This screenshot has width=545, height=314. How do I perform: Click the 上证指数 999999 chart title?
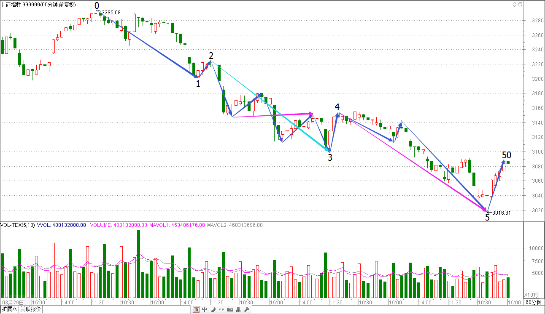coord(38,4)
